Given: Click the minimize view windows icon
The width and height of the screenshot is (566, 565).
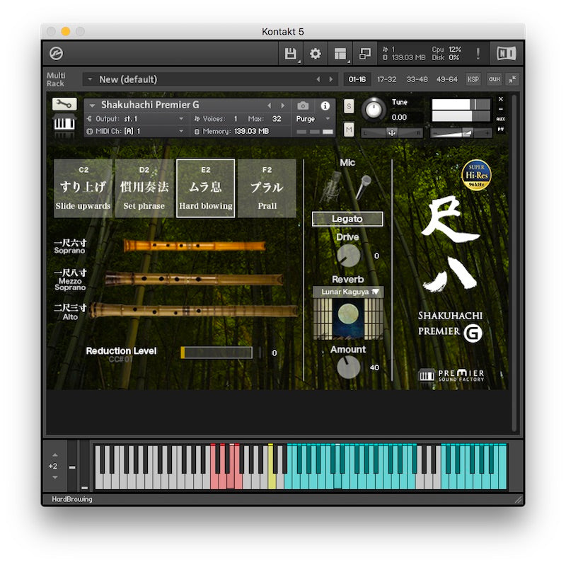Looking at the screenshot, I should pyautogui.click(x=365, y=54).
